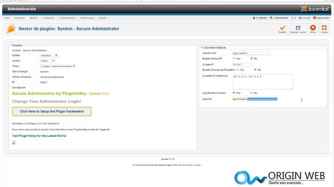Image resolution: width=334 pixels, height=187 pixels.
Task: Click the orange plugin plug icon
Action: (11, 29)
